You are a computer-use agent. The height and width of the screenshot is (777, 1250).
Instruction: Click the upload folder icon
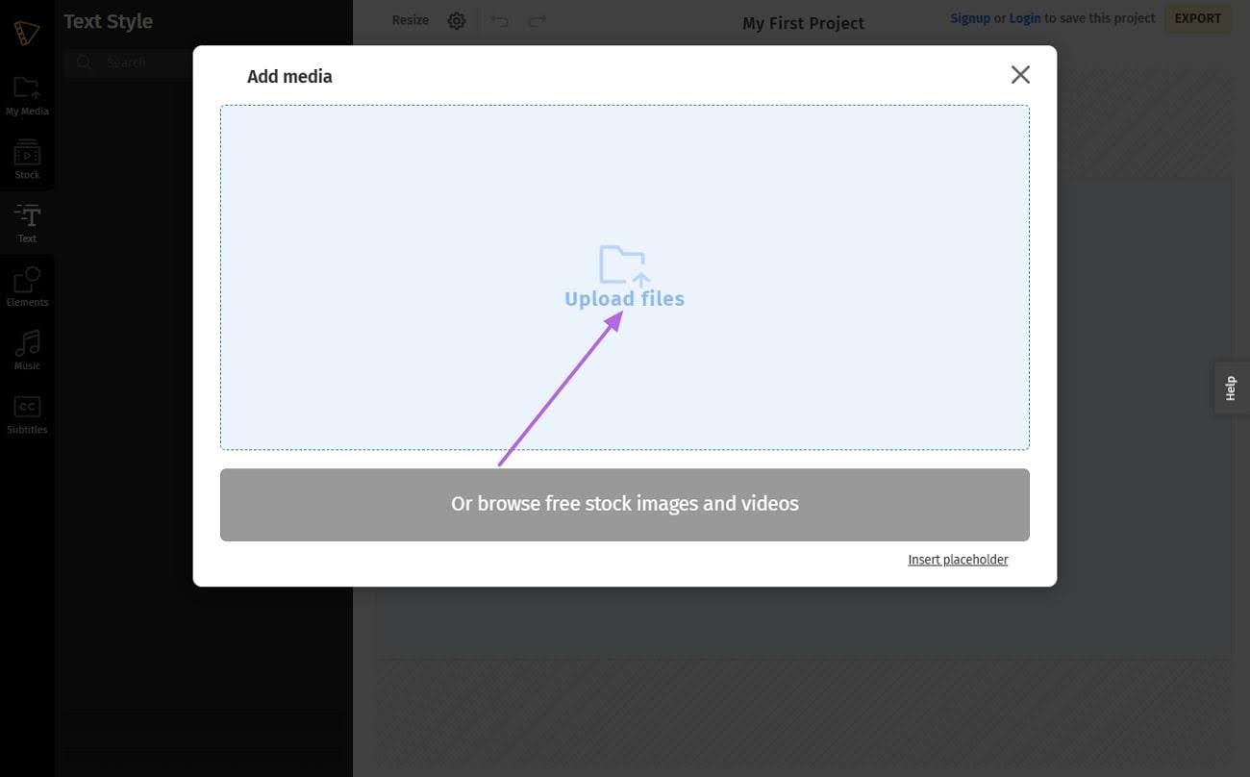tap(624, 264)
